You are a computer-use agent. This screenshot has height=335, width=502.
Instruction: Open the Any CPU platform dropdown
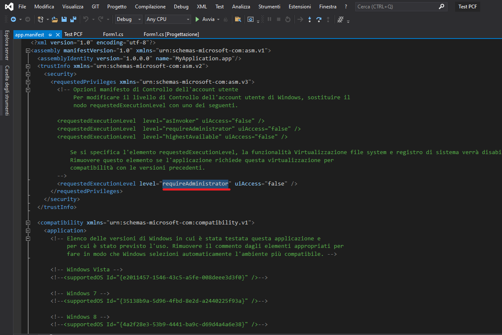[x=168, y=19]
